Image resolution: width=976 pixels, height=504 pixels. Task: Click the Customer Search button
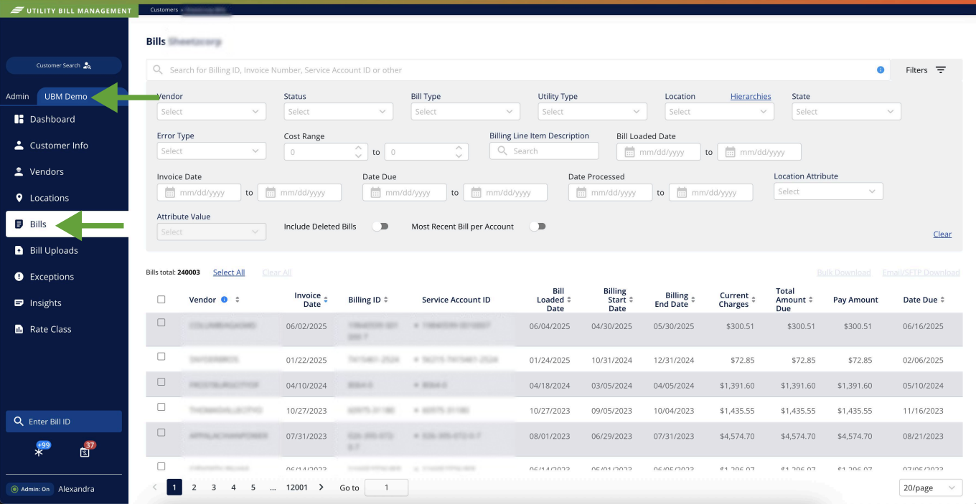(x=64, y=65)
